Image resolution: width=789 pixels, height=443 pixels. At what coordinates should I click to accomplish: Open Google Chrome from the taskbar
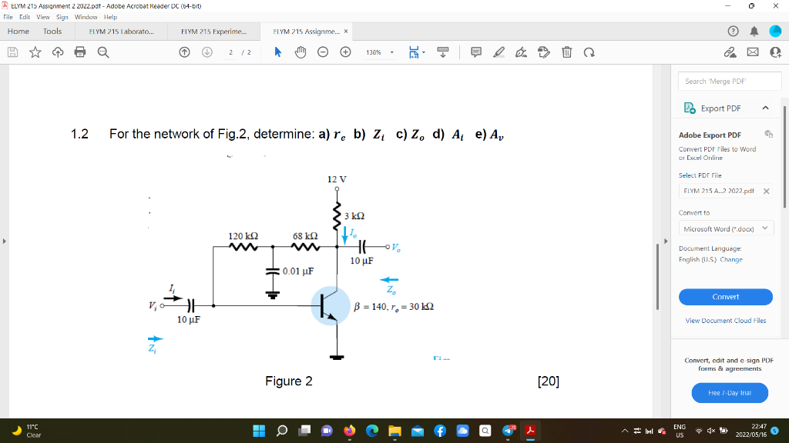[x=373, y=431]
